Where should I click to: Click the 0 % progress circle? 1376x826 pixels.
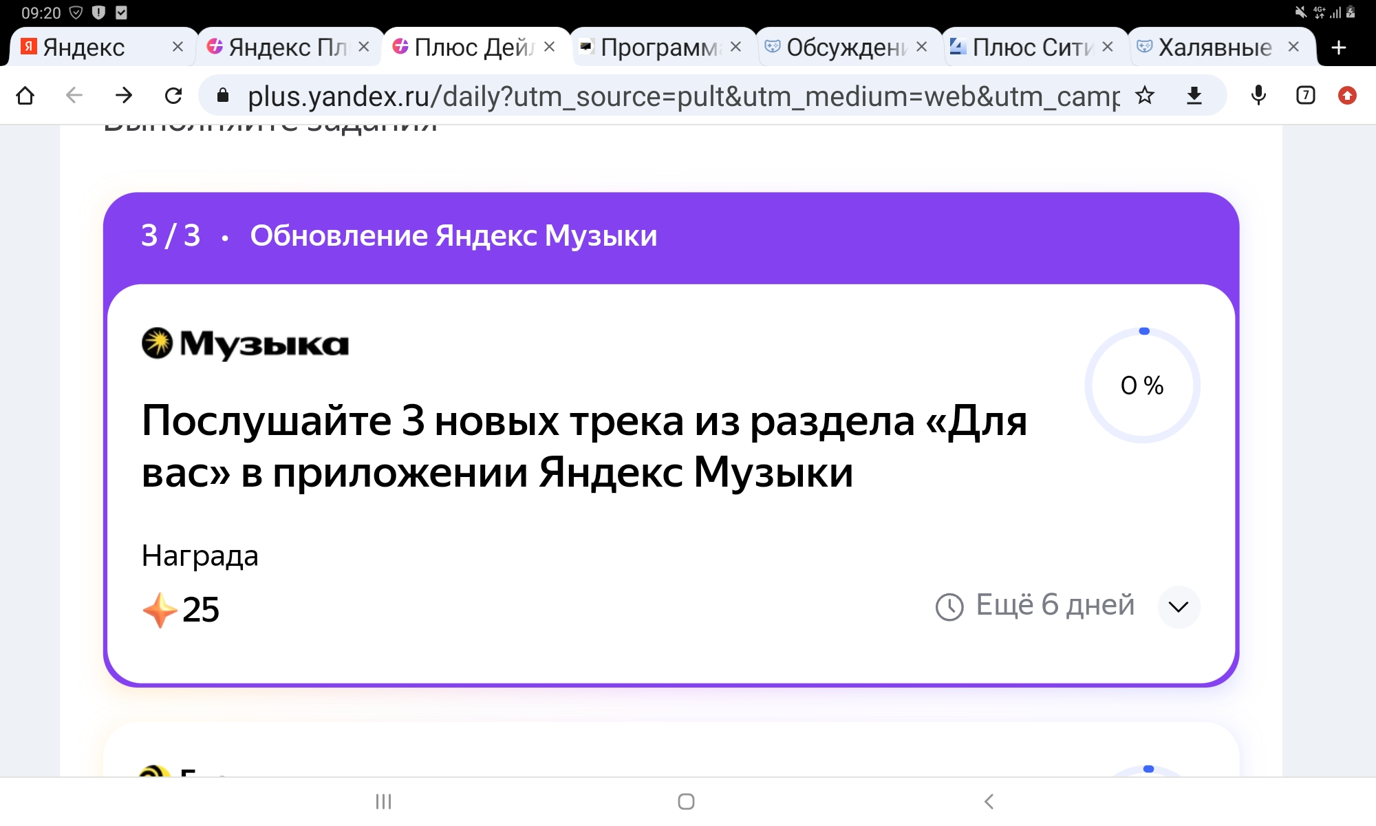coord(1143,385)
